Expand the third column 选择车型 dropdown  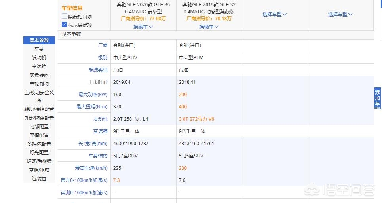275,15
